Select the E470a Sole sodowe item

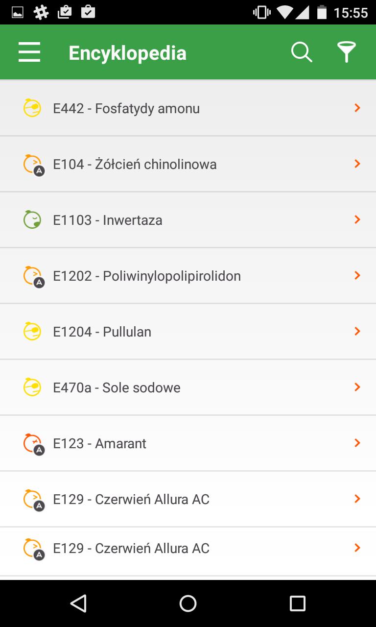click(x=117, y=387)
